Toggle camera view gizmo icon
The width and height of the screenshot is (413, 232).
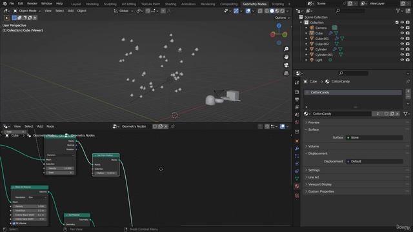click(x=286, y=65)
